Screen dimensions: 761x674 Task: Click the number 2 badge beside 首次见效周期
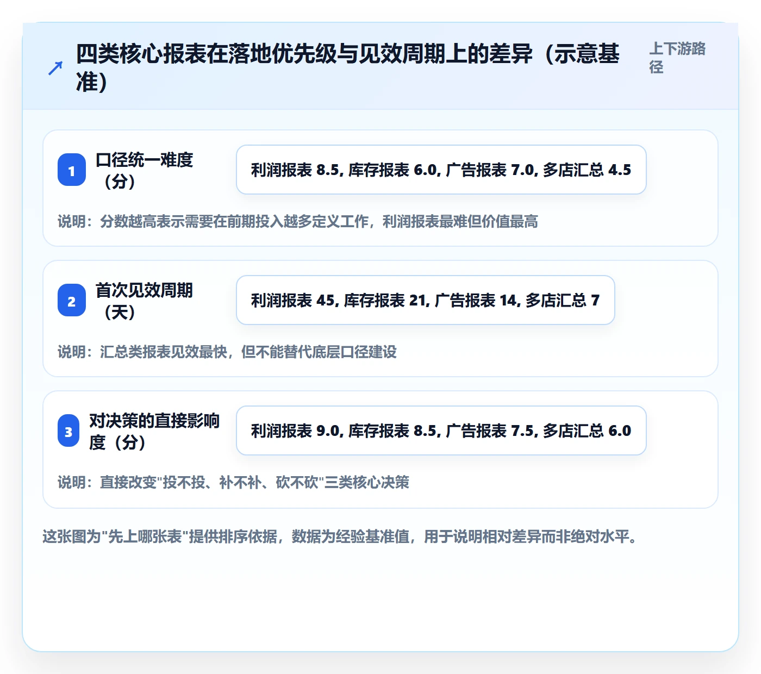tap(72, 300)
